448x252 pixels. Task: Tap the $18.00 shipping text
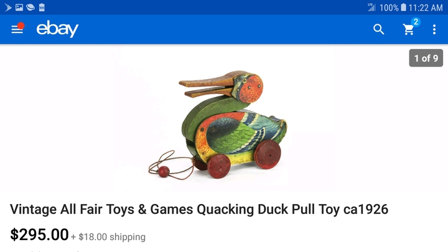pyautogui.click(x=112, y=237)
